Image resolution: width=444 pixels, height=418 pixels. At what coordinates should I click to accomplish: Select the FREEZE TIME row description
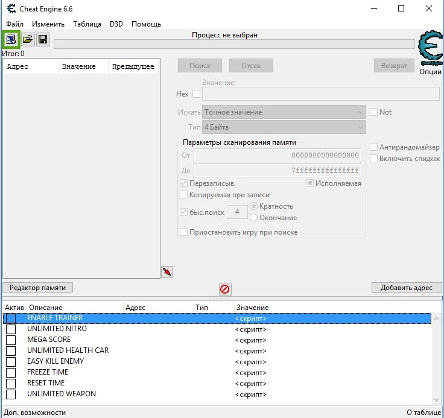[x=48, y=372]
